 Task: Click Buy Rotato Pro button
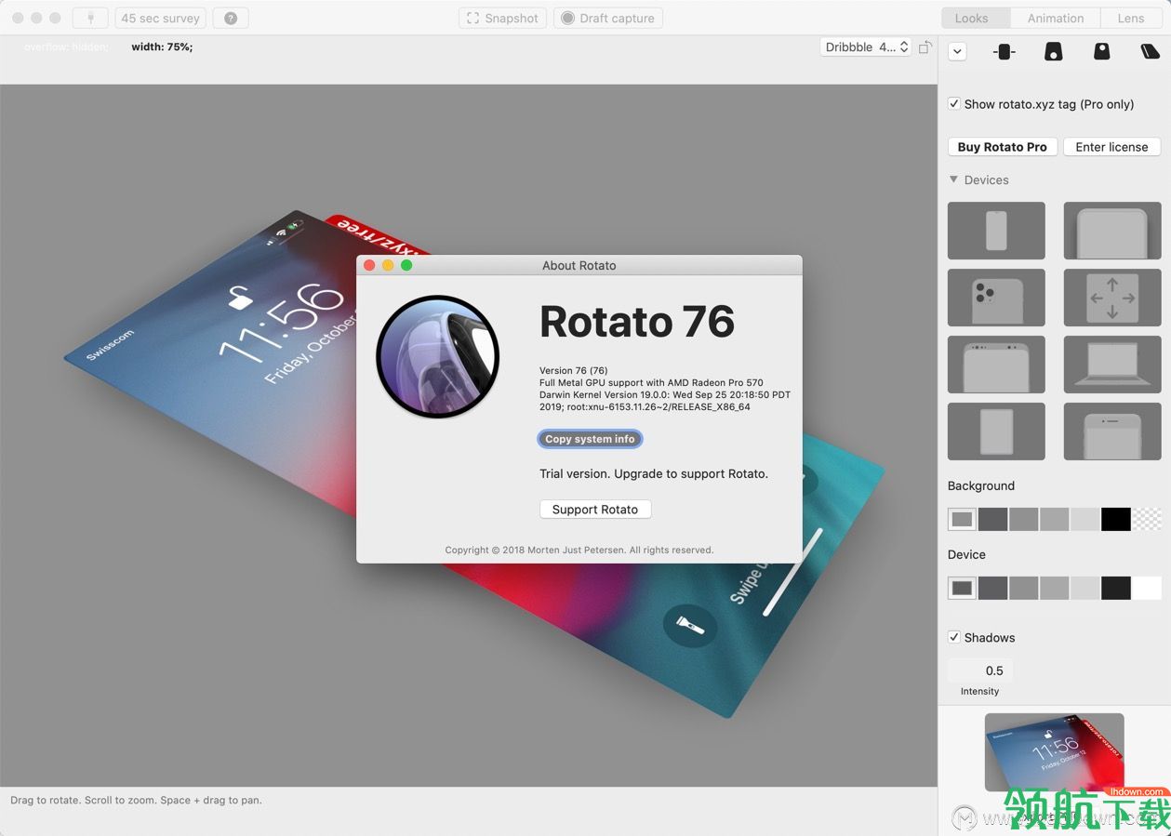point(1002,147)
